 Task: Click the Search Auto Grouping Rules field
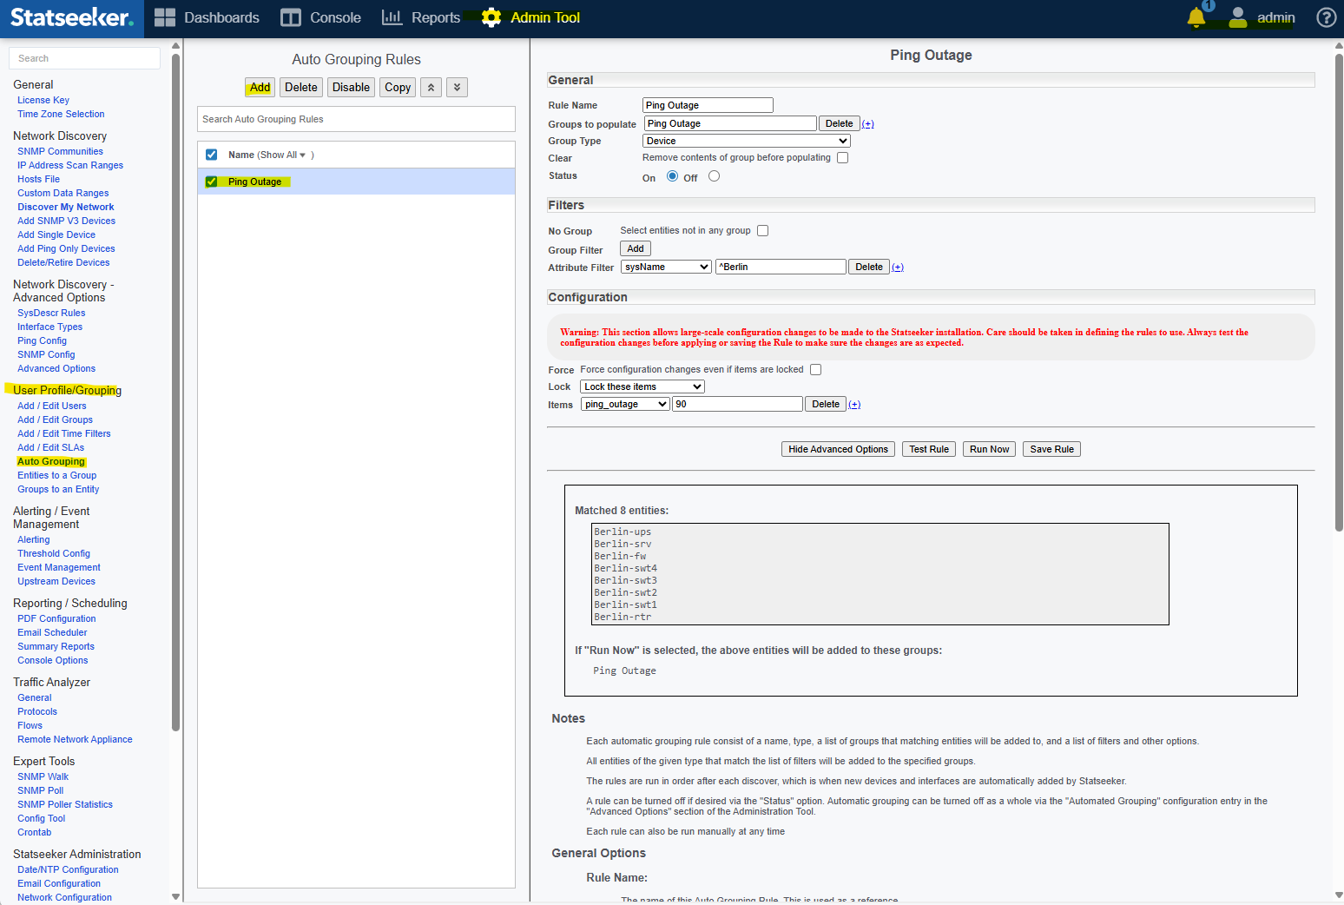[x=356, y=119]
